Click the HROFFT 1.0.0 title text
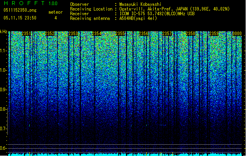Image resolution: width=246 pixels, height=156 pixels. 31,3
